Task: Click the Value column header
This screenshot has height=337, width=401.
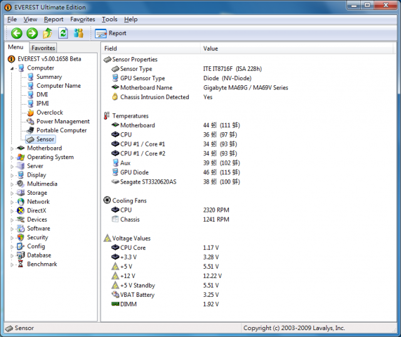Action: click(296, 49)
